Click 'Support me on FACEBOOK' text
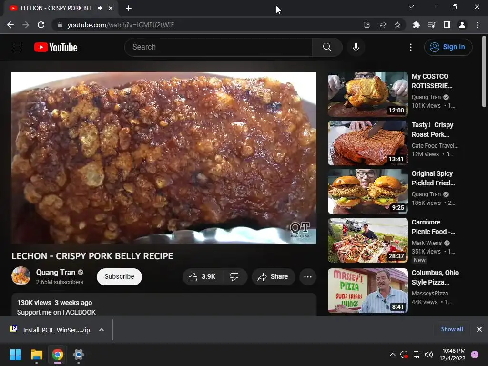Viewport: 488px width, 366px height. pyautogui.click(x=56, y=312)
